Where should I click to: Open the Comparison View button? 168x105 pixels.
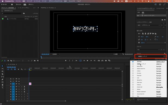click(109, 61)
